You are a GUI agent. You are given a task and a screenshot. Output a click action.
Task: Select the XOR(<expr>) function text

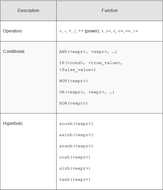coord(73,103)
